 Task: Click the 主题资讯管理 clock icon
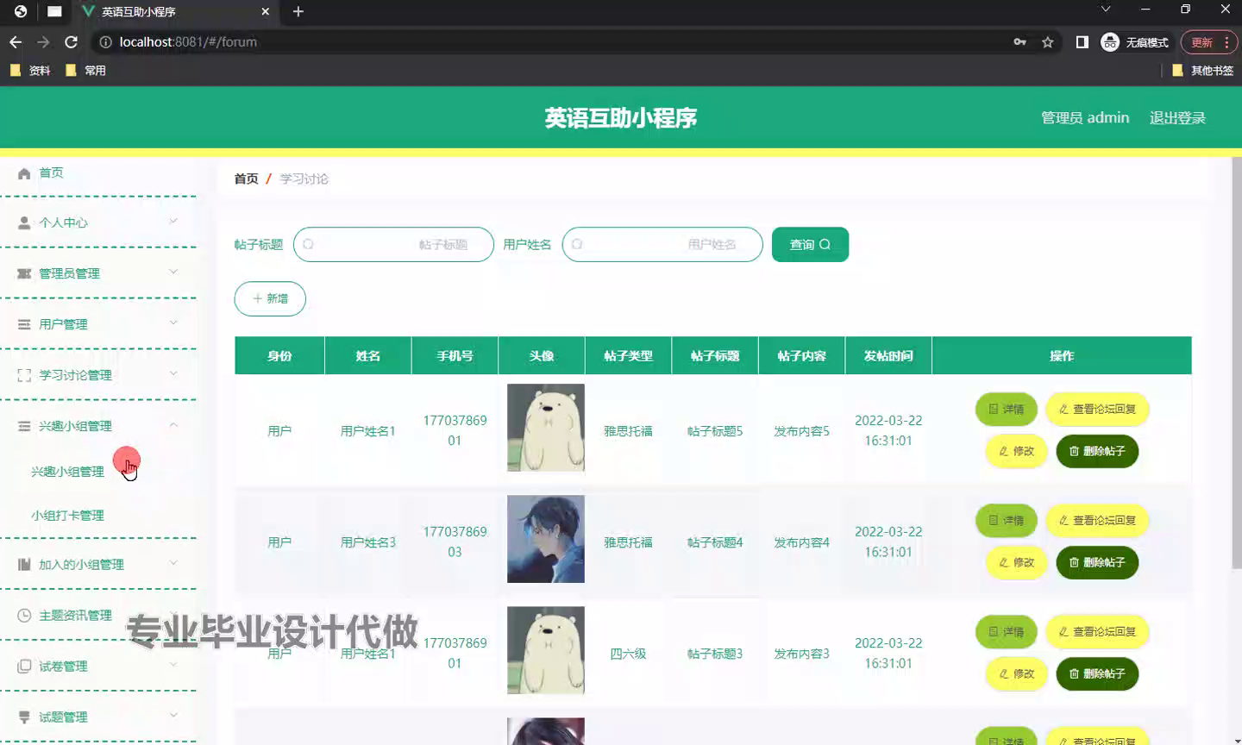(x=24, y=615)
